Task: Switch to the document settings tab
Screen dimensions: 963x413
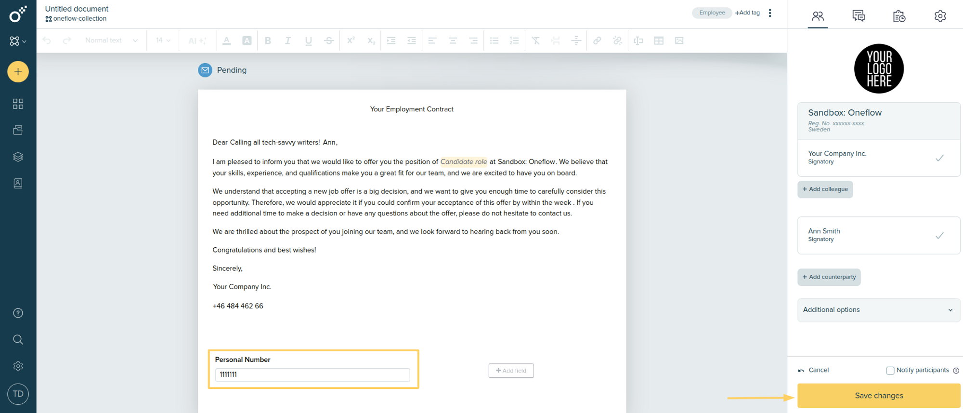Action: (x=940, y=16)
